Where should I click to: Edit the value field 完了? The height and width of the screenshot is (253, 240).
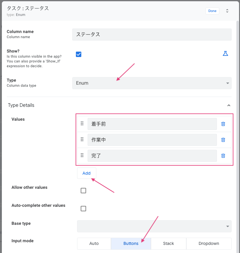tap(152, 156)
